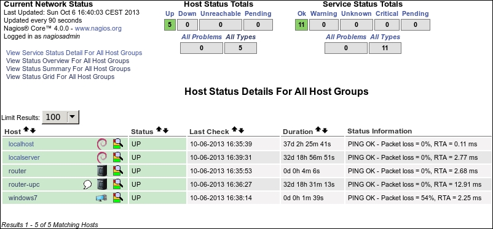Click the Host Status Totals Pending link

click(258, 14)
